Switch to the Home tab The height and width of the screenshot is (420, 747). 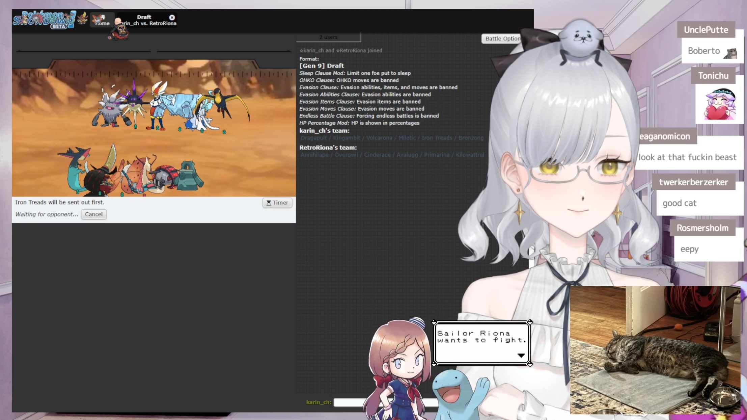[x=102, y=20]
